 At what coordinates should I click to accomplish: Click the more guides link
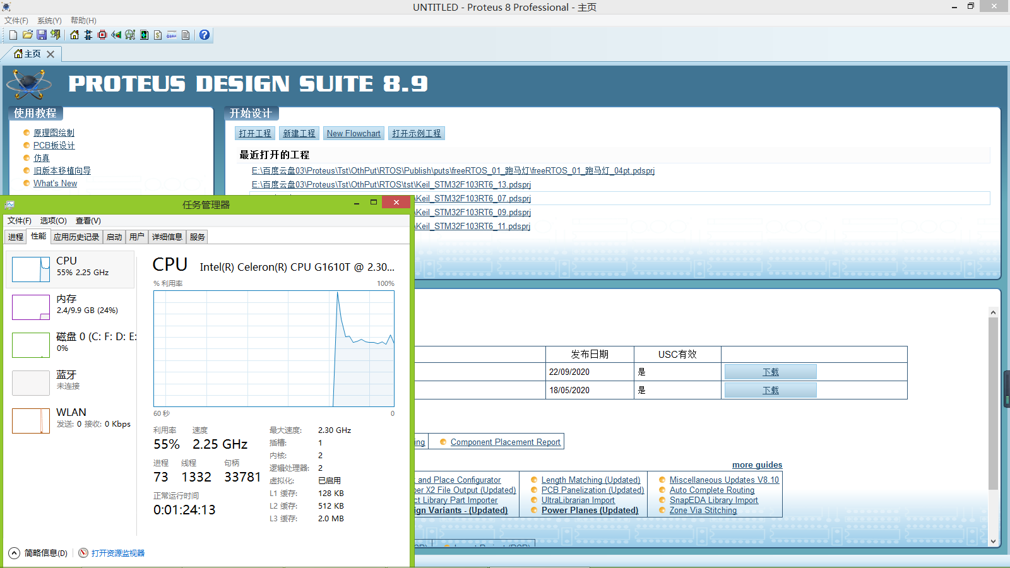[757, 464]
